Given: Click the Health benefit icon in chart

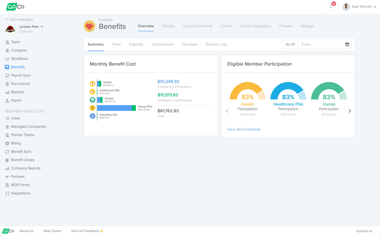Looking at the screenshot, I should pos(92,84).
